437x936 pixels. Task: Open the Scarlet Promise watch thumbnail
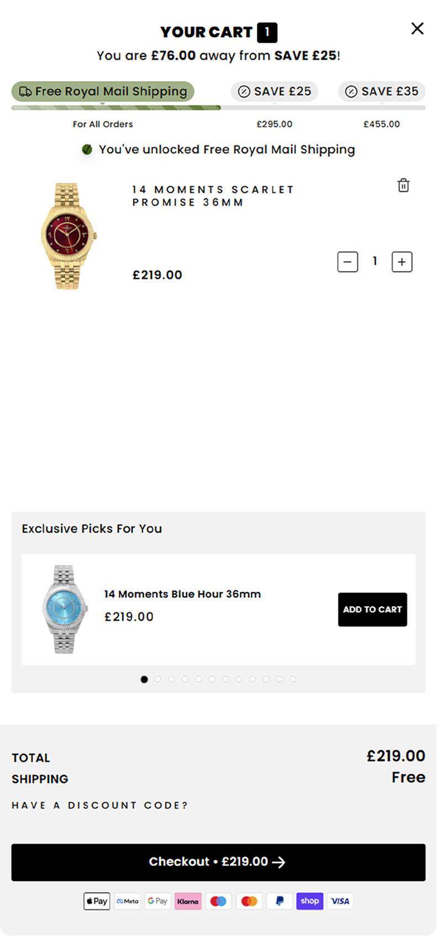click(x=69, y=236)
